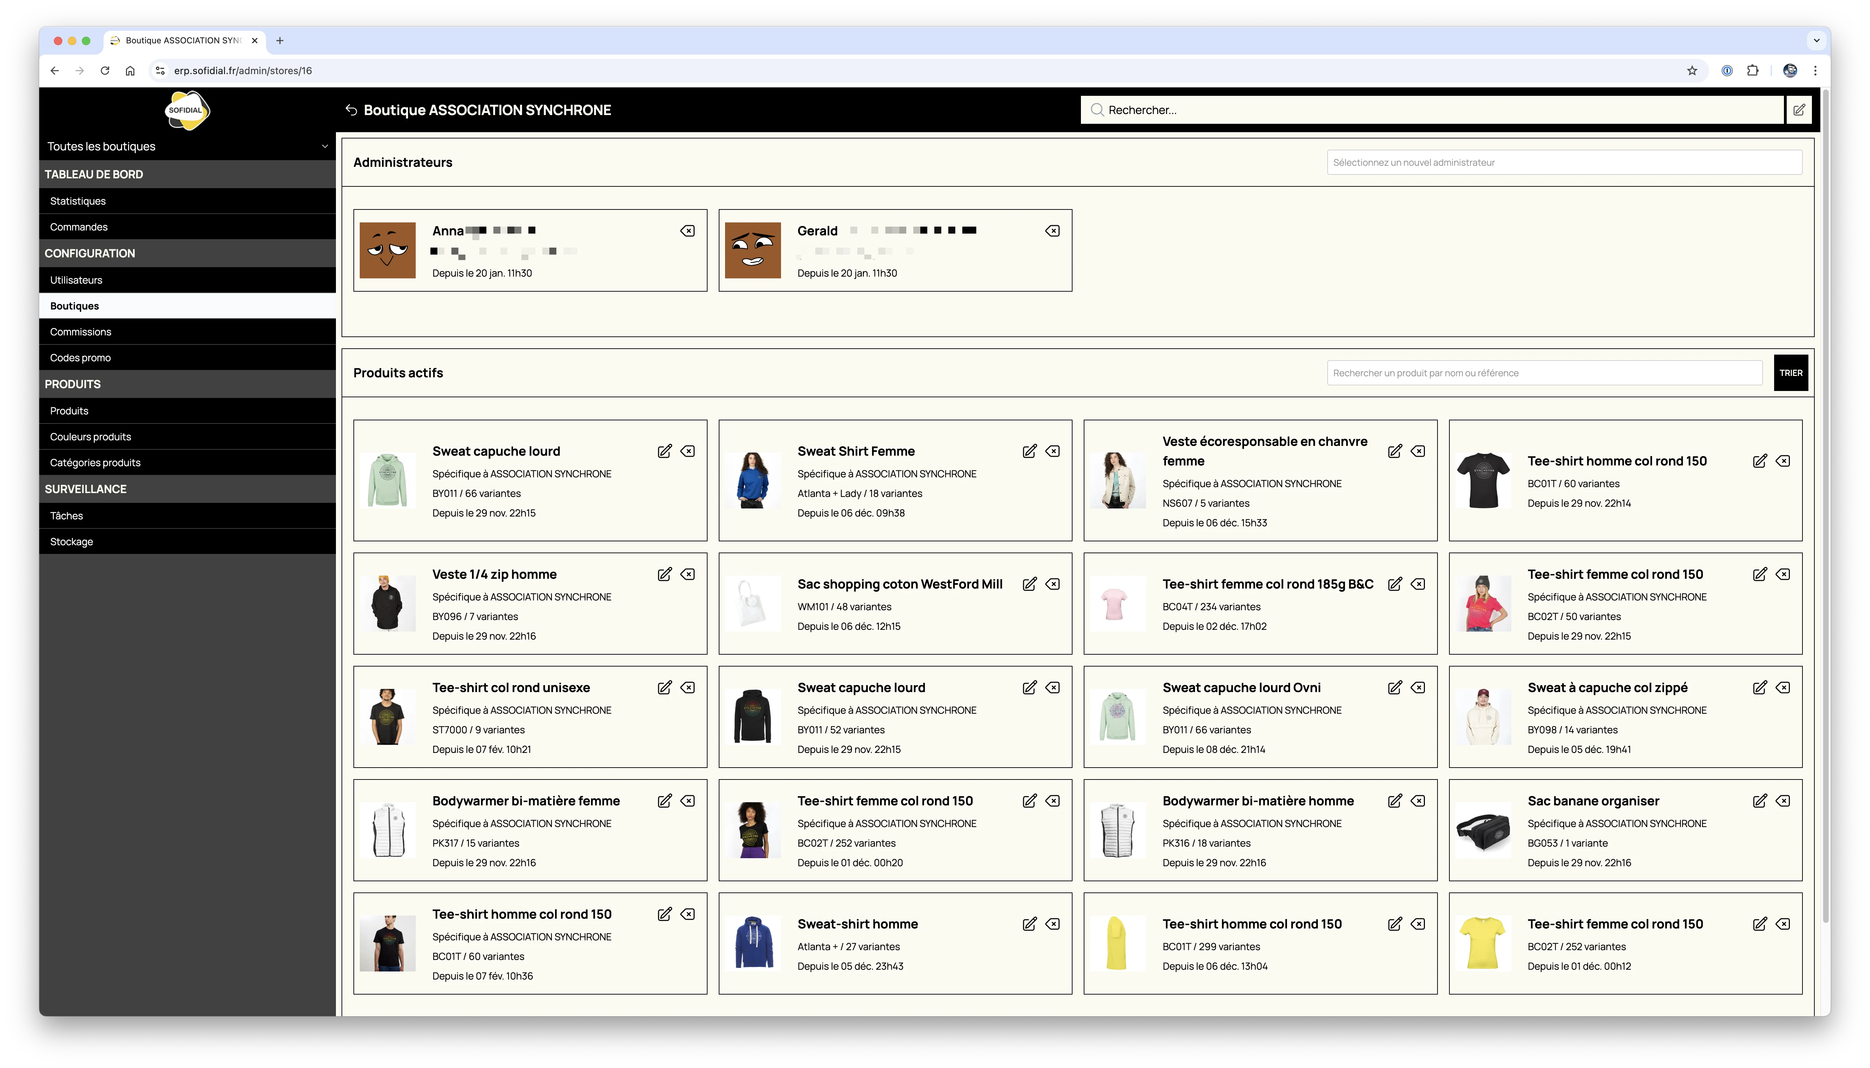Open Stockage under Surveillance
This screenshot has height=1068, width=1870.
point(187,541)
